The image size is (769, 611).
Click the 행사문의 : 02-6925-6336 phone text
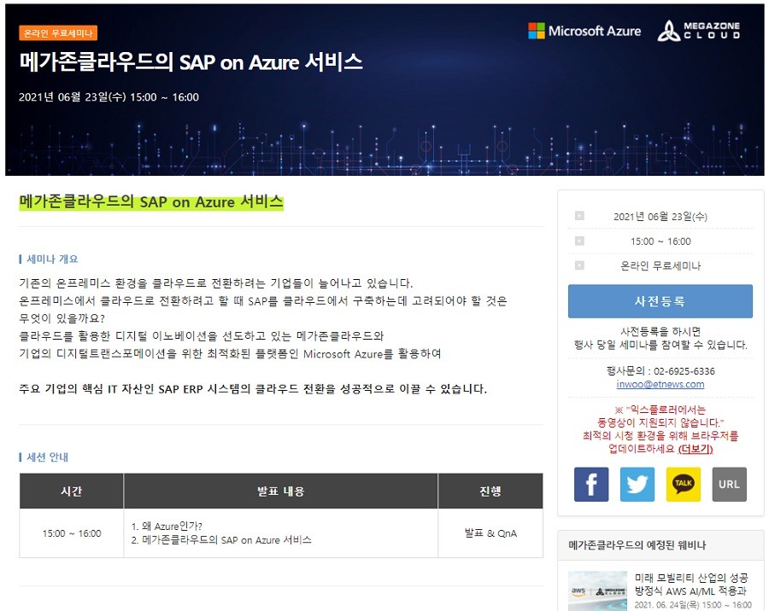(x=660, y=371)
